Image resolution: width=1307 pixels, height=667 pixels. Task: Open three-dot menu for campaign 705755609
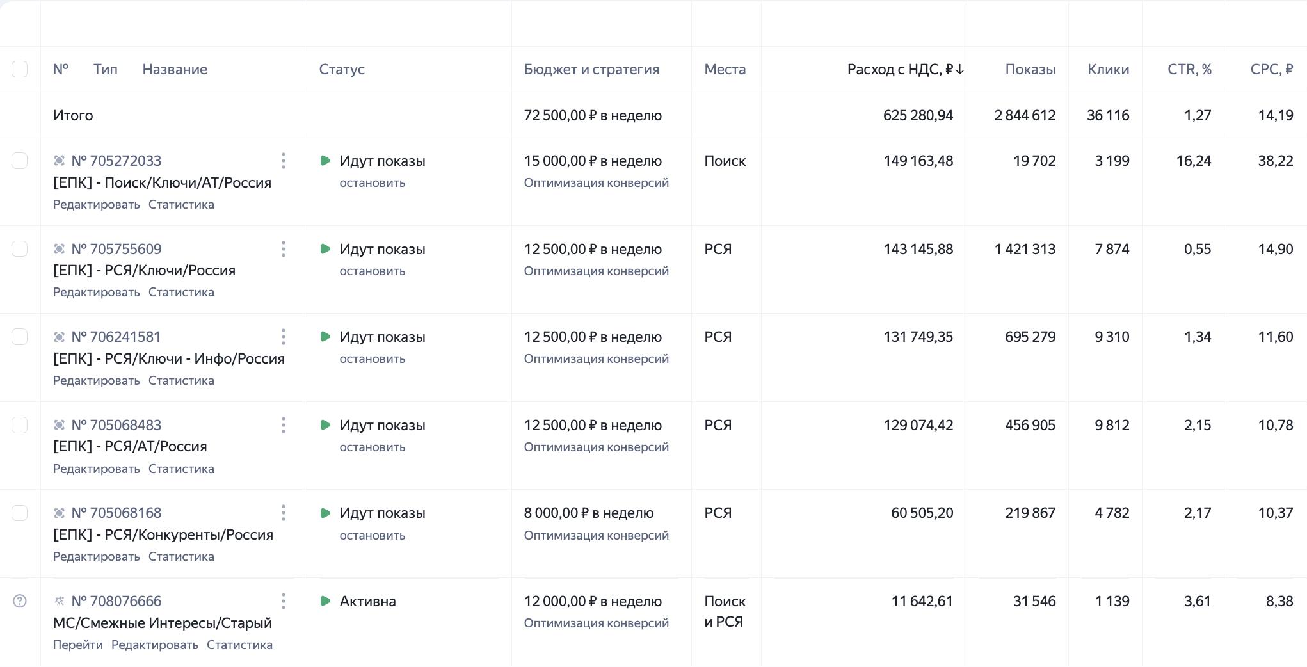pyautogui.click(x=284, y=249)
